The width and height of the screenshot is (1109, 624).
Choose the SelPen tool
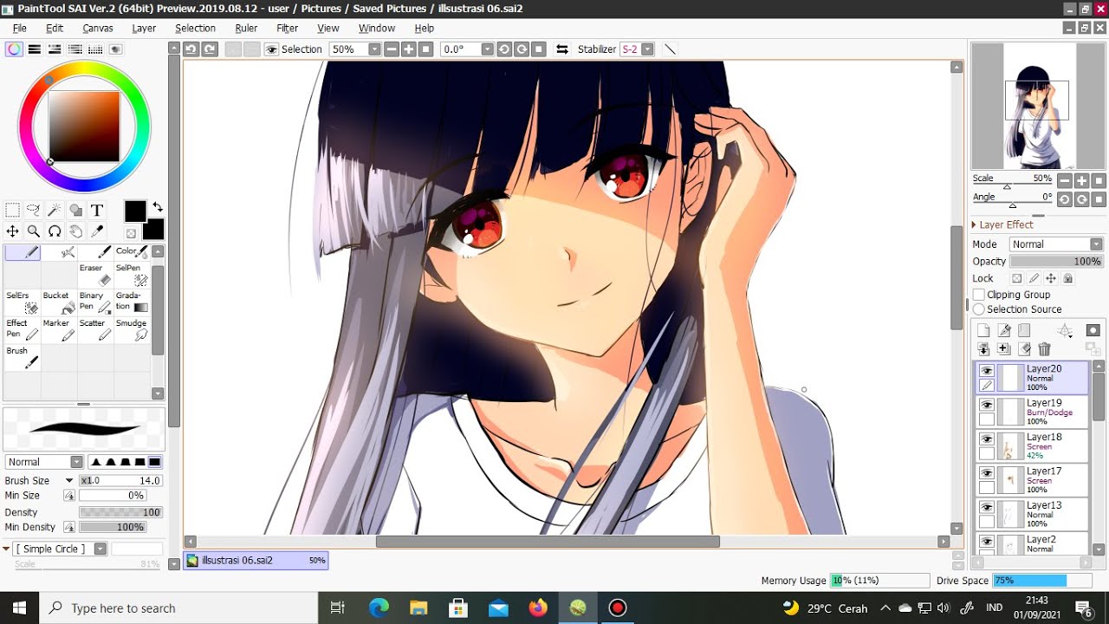(x=132, y=275)
